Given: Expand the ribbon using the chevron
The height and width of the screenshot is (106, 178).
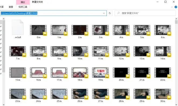Looking at the screenshot, I should click(172, 7).
